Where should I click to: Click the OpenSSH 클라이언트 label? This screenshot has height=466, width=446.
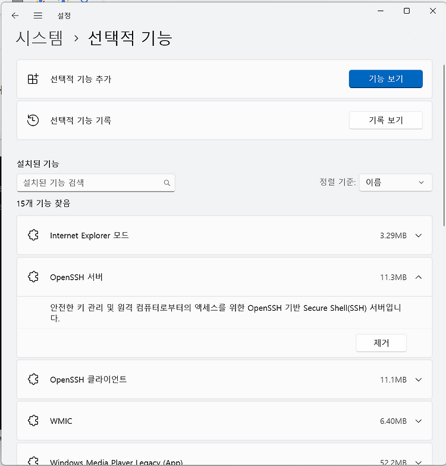tap(88, 380)
